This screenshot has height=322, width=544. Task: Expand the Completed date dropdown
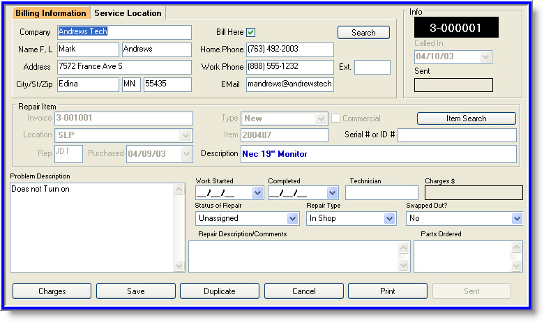331,193
